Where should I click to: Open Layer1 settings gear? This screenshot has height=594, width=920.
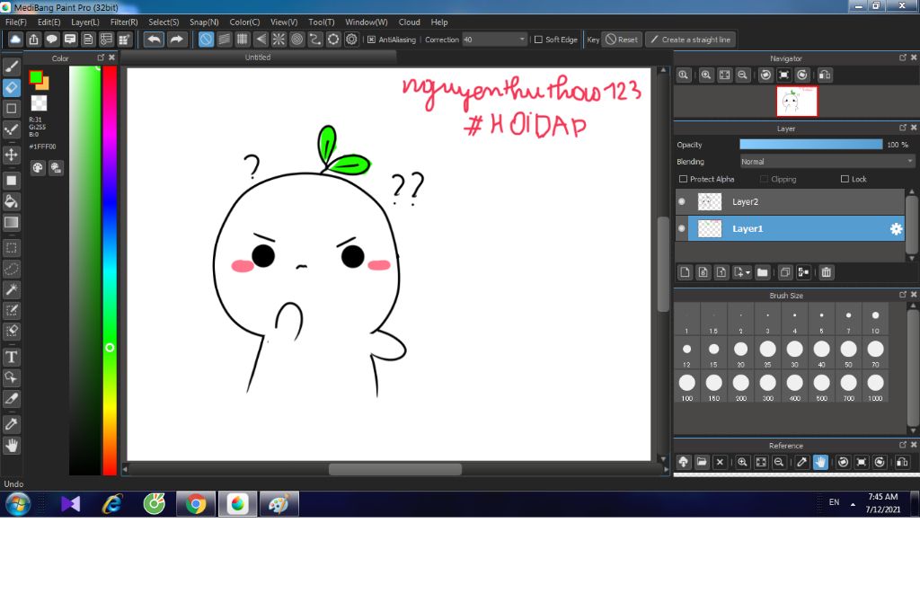[x=896, y=229]
